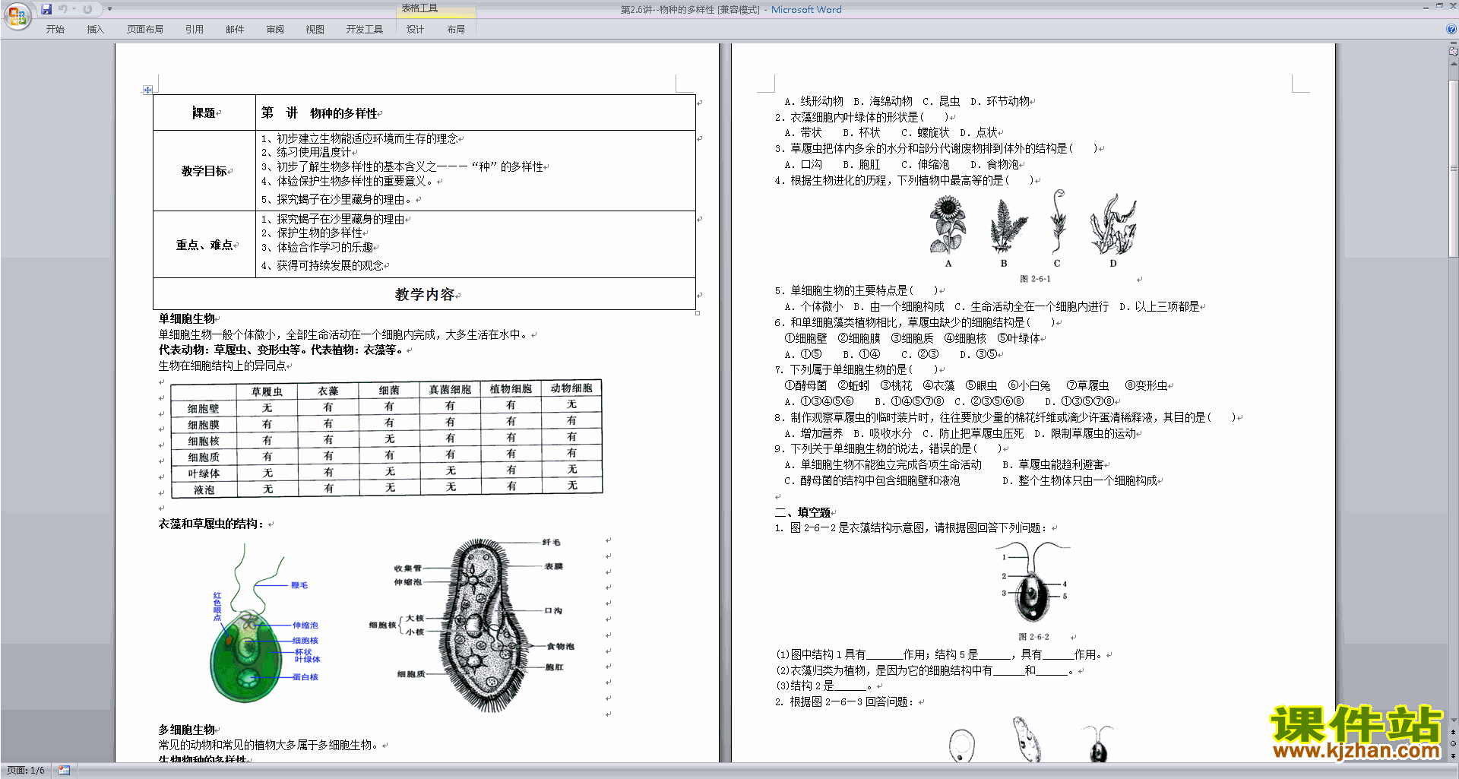Image resolution: width=1459 pixels, height=779 pixels.
Task: Click the vertical scrollbar down arrow
Action: 1454,720
